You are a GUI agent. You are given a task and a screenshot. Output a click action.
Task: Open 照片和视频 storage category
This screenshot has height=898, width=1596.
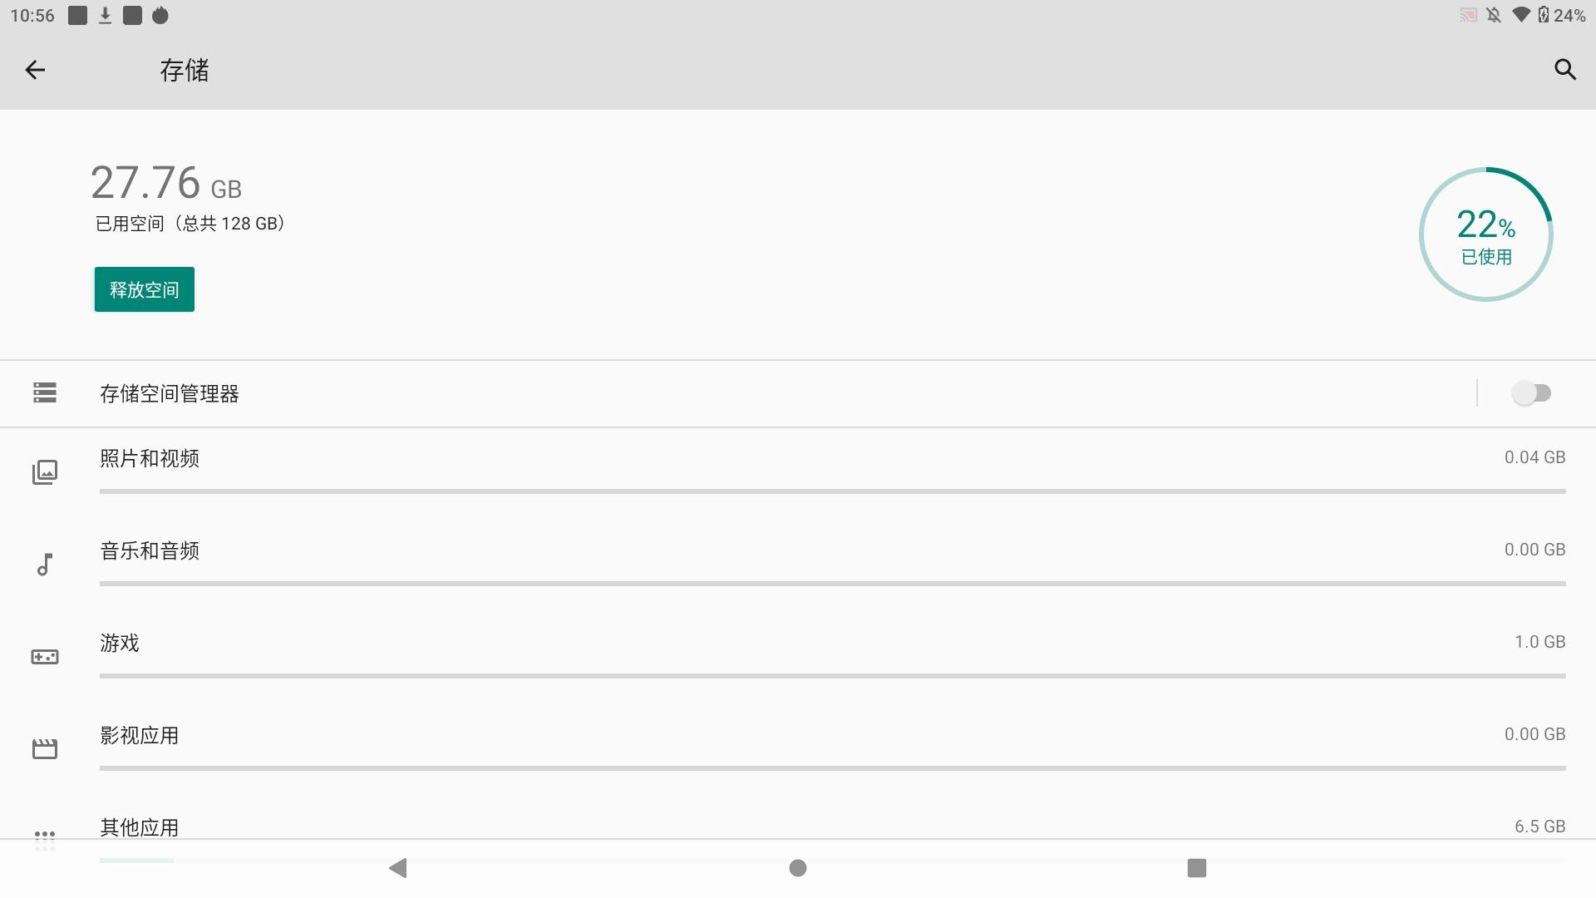click(x=150, y=459)
